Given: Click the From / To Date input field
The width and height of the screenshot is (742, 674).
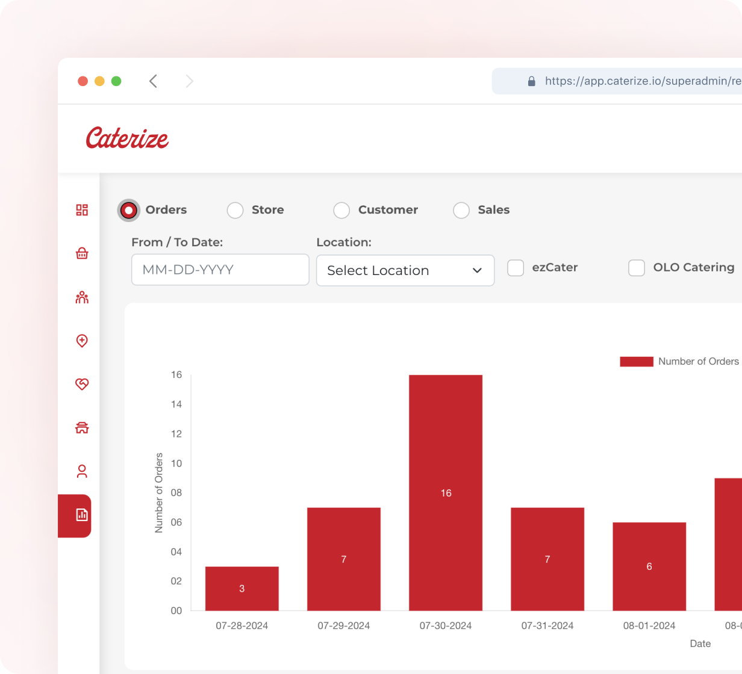Looking at the screenshot, I should point(220,270).
